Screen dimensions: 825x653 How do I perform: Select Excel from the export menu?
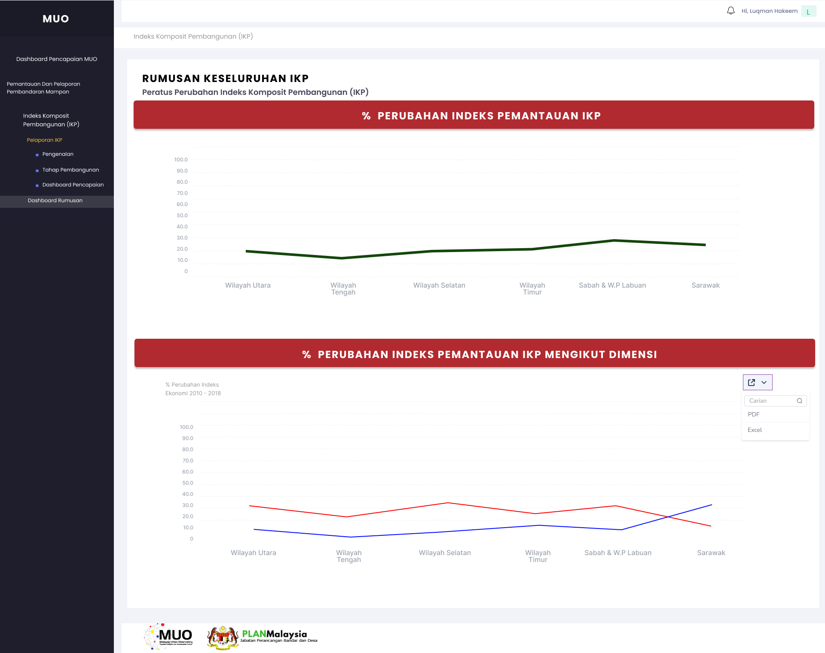(x=755, y=430)
